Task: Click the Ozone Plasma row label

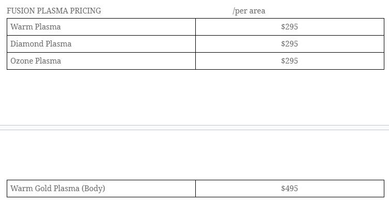Action: [36, 61]
